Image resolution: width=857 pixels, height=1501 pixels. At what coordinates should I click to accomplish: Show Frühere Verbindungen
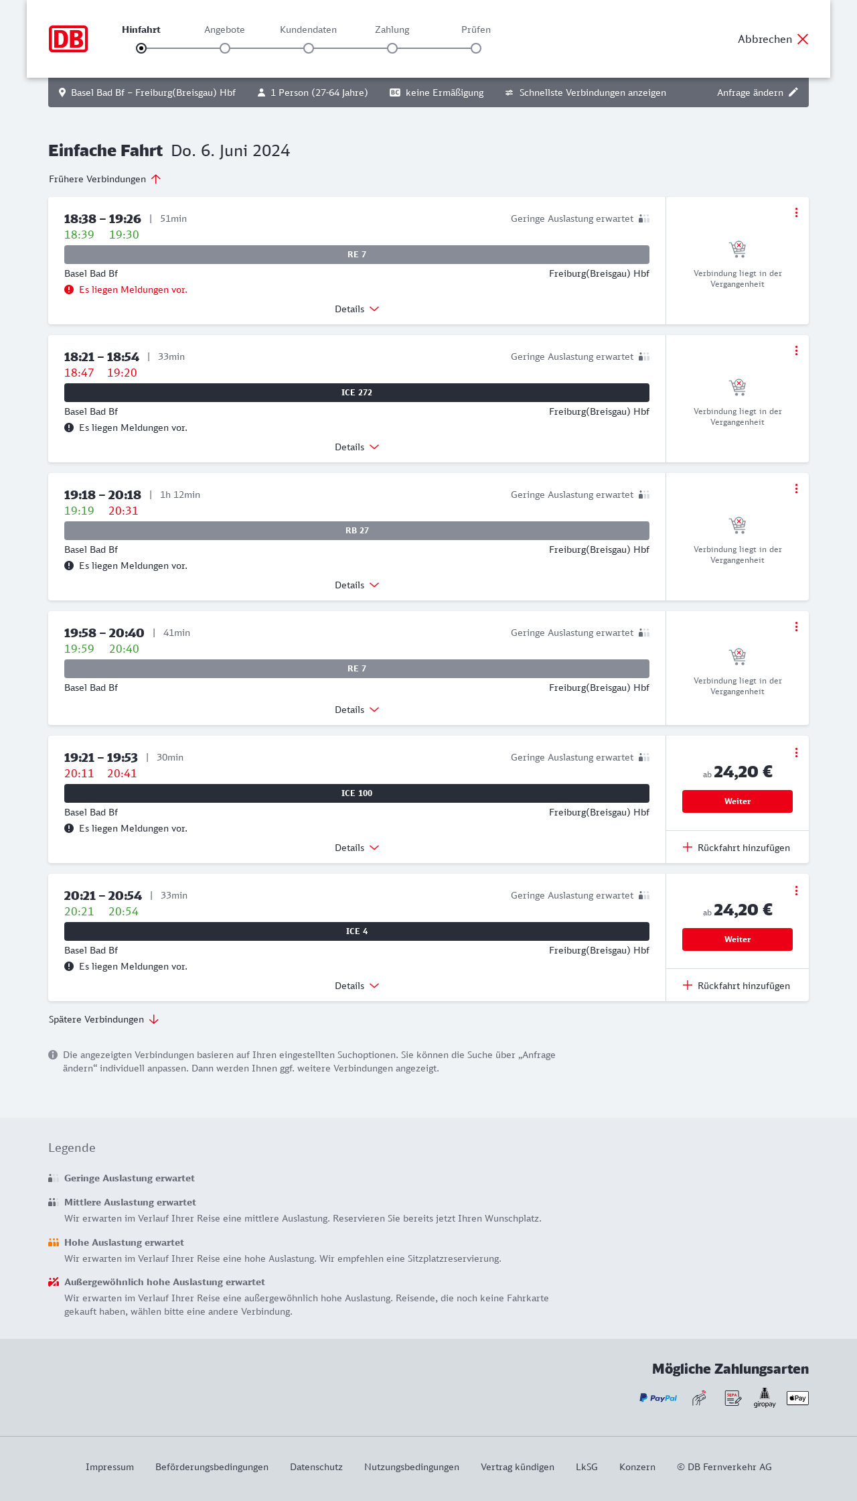[x=105, y=179]
